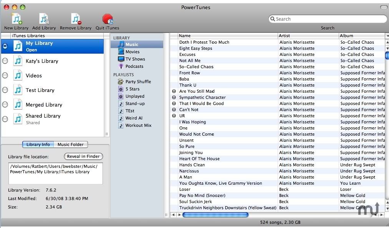Screen dimensions: 389x228
Task: Select the Videos radio button
Action: [5, 75]
